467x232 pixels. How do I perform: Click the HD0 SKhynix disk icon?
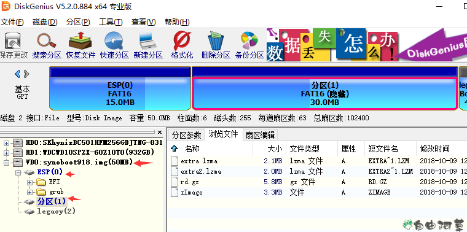tap(18, 143)
